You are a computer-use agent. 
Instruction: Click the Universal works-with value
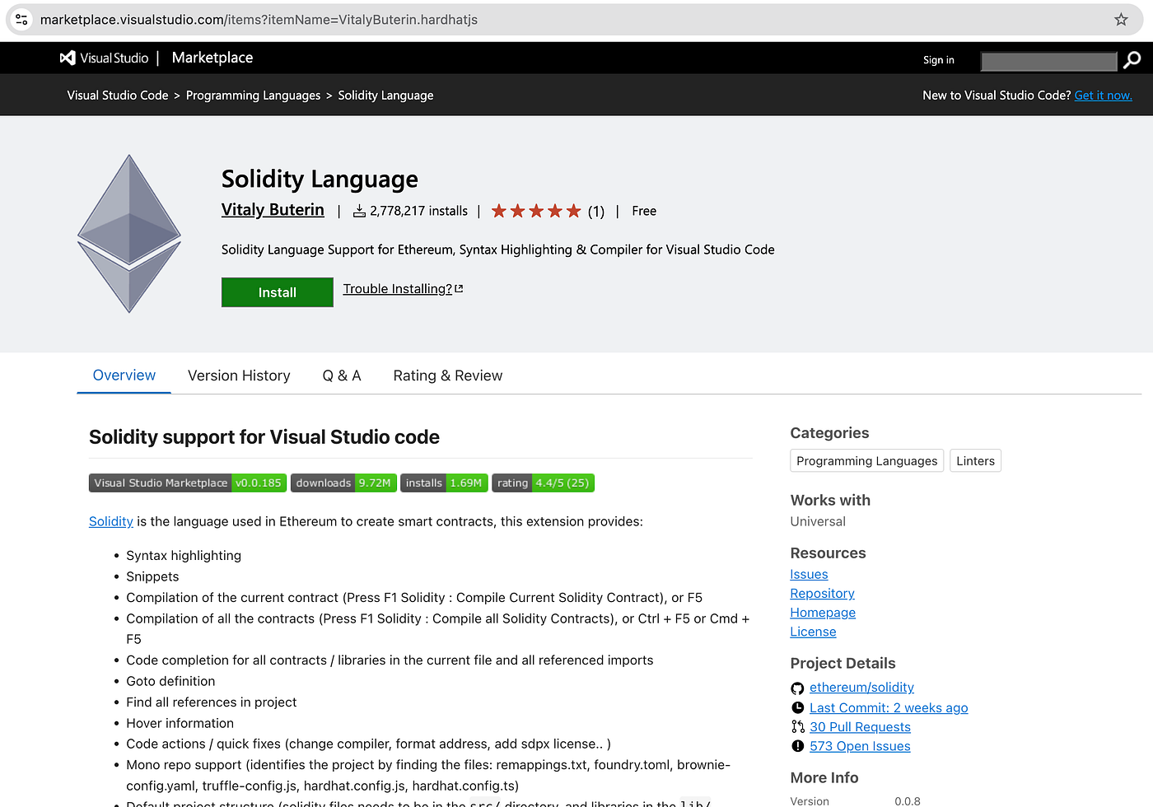coord(818,522)
